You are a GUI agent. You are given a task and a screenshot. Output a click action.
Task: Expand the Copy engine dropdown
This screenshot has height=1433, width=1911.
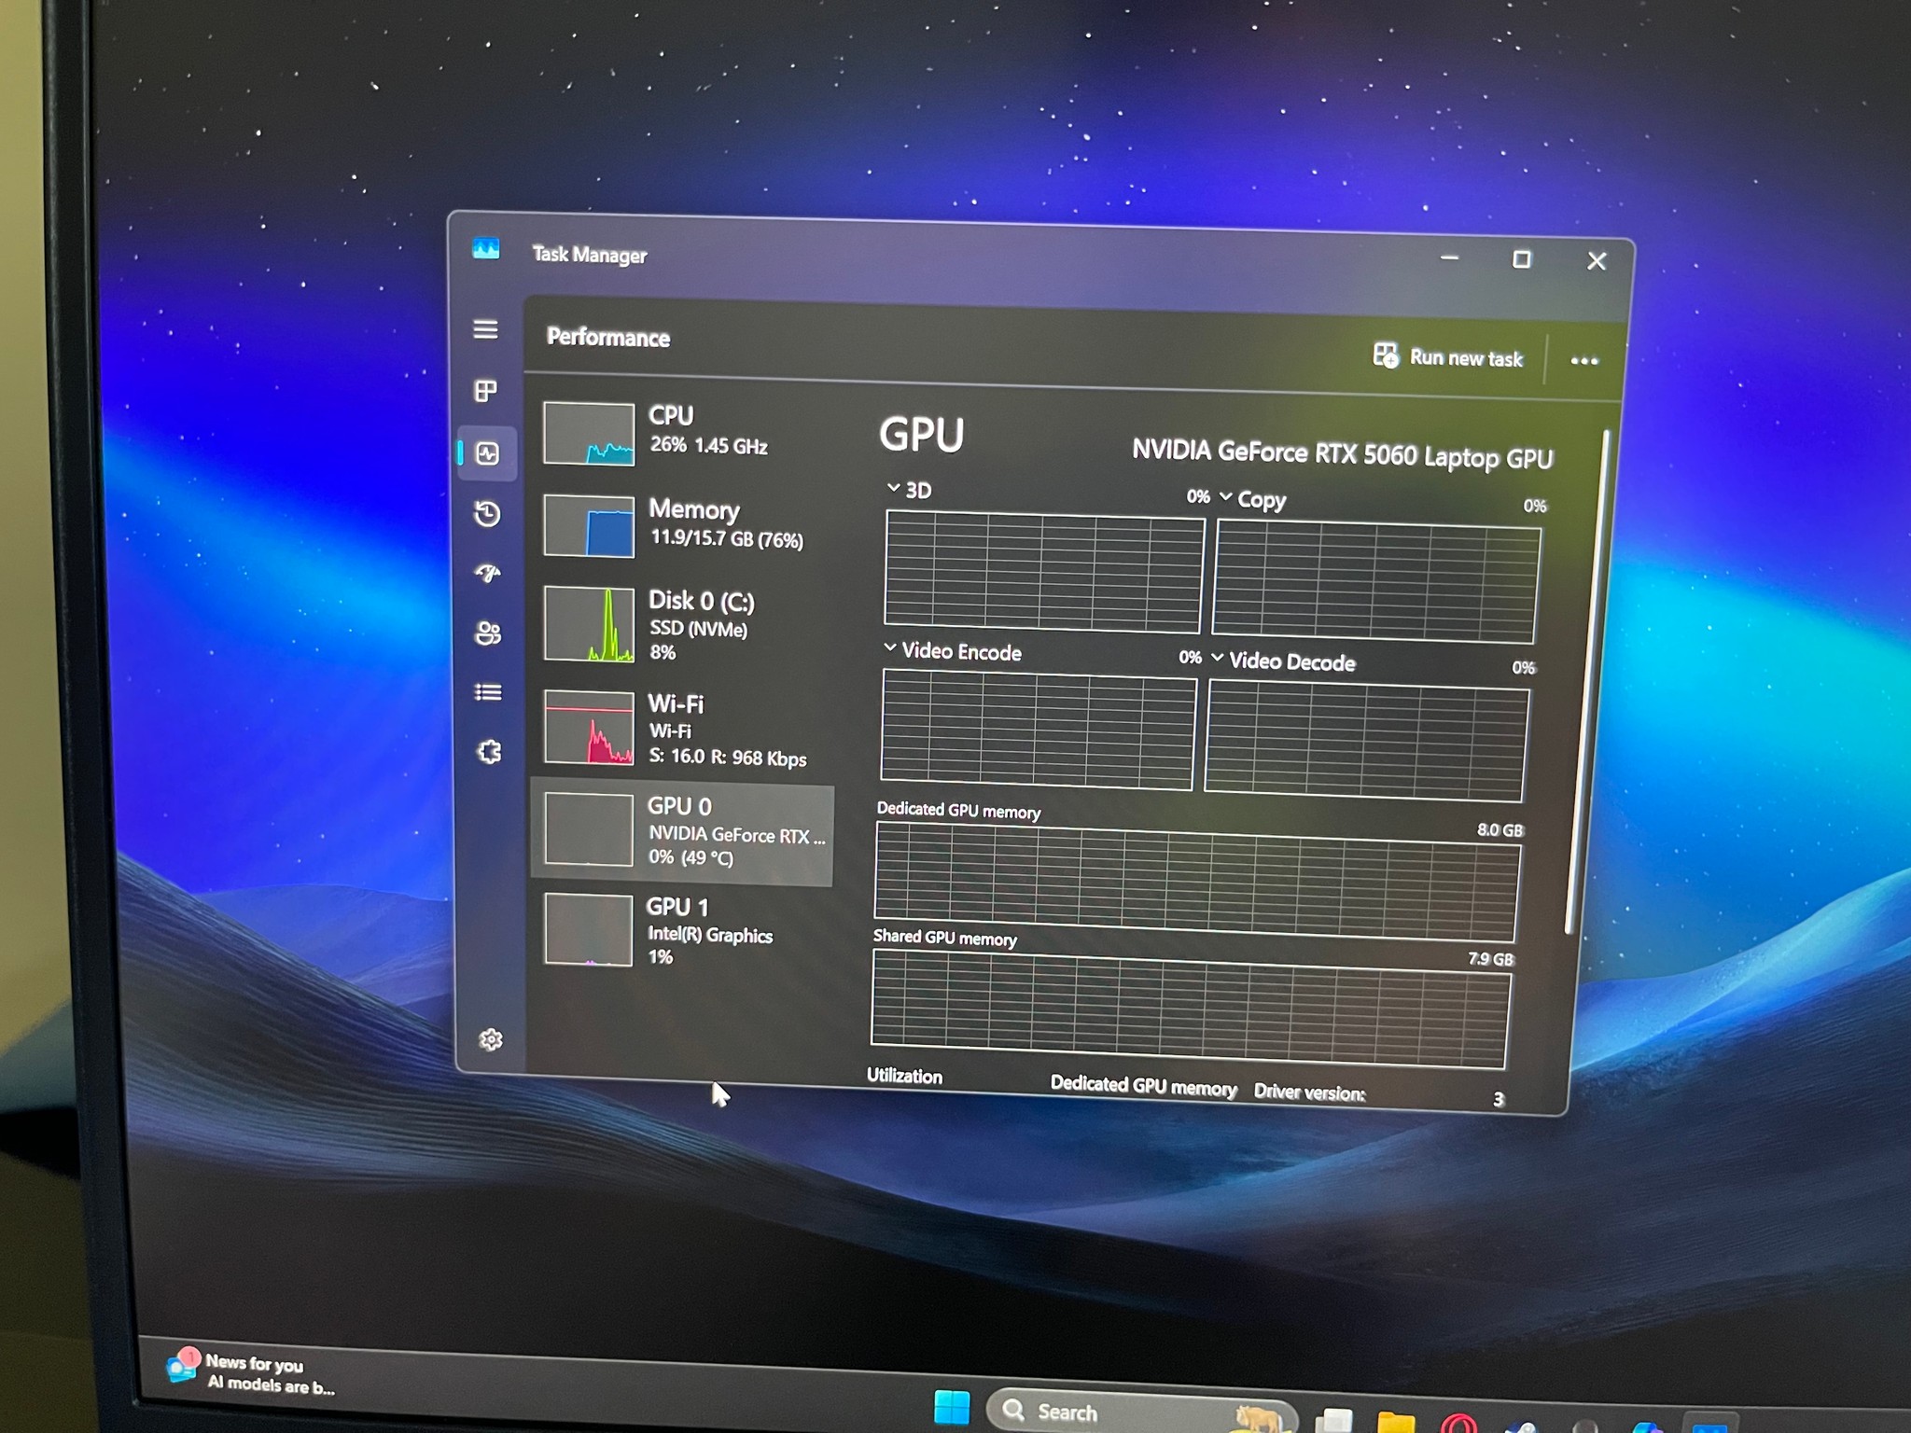click(x=1225, y=497)
